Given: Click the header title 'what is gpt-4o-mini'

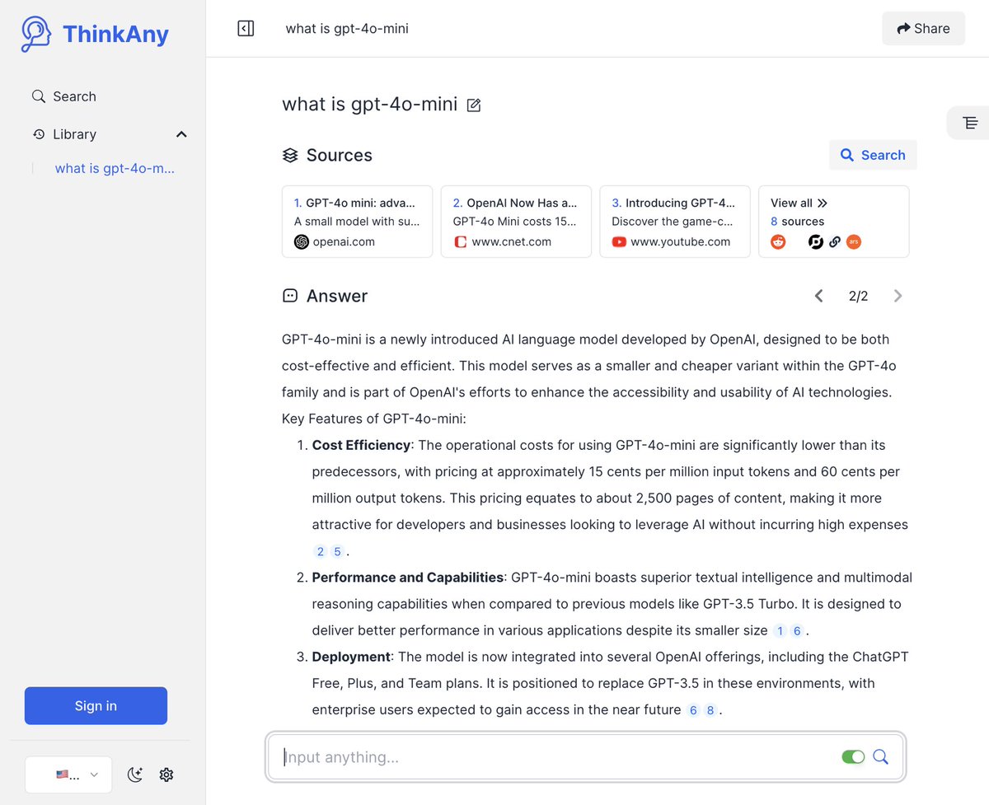Looking at the screenshot, I should point(347,29).
